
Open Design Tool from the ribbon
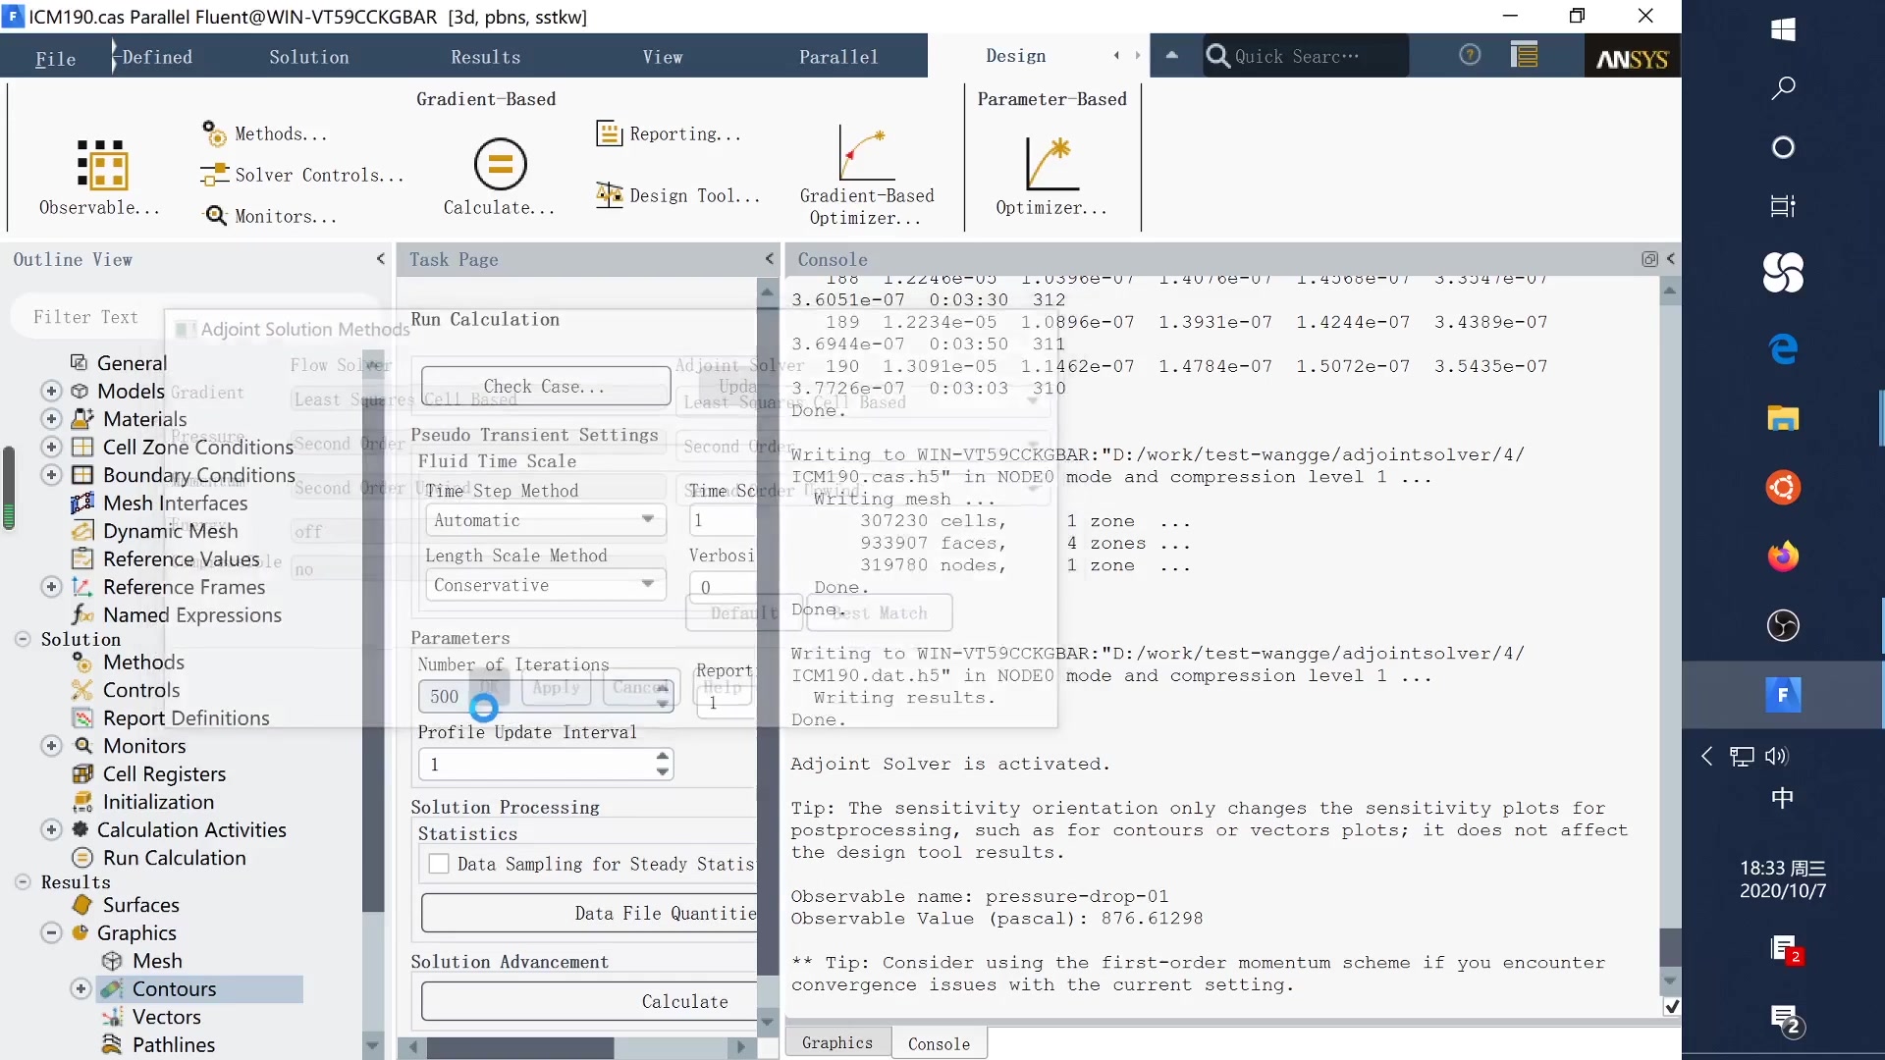pos(678,195)
